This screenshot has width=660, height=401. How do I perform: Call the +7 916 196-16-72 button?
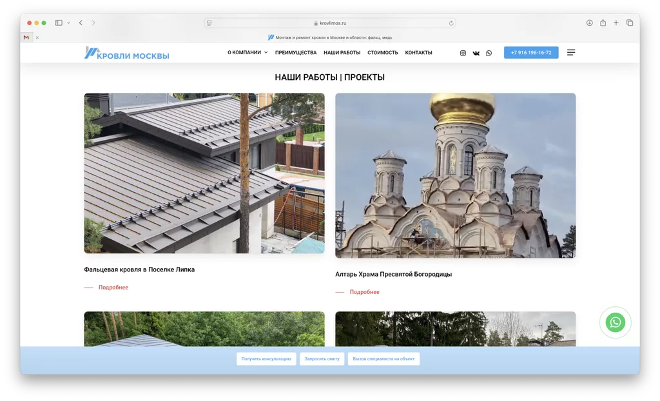tap(531, 53)
